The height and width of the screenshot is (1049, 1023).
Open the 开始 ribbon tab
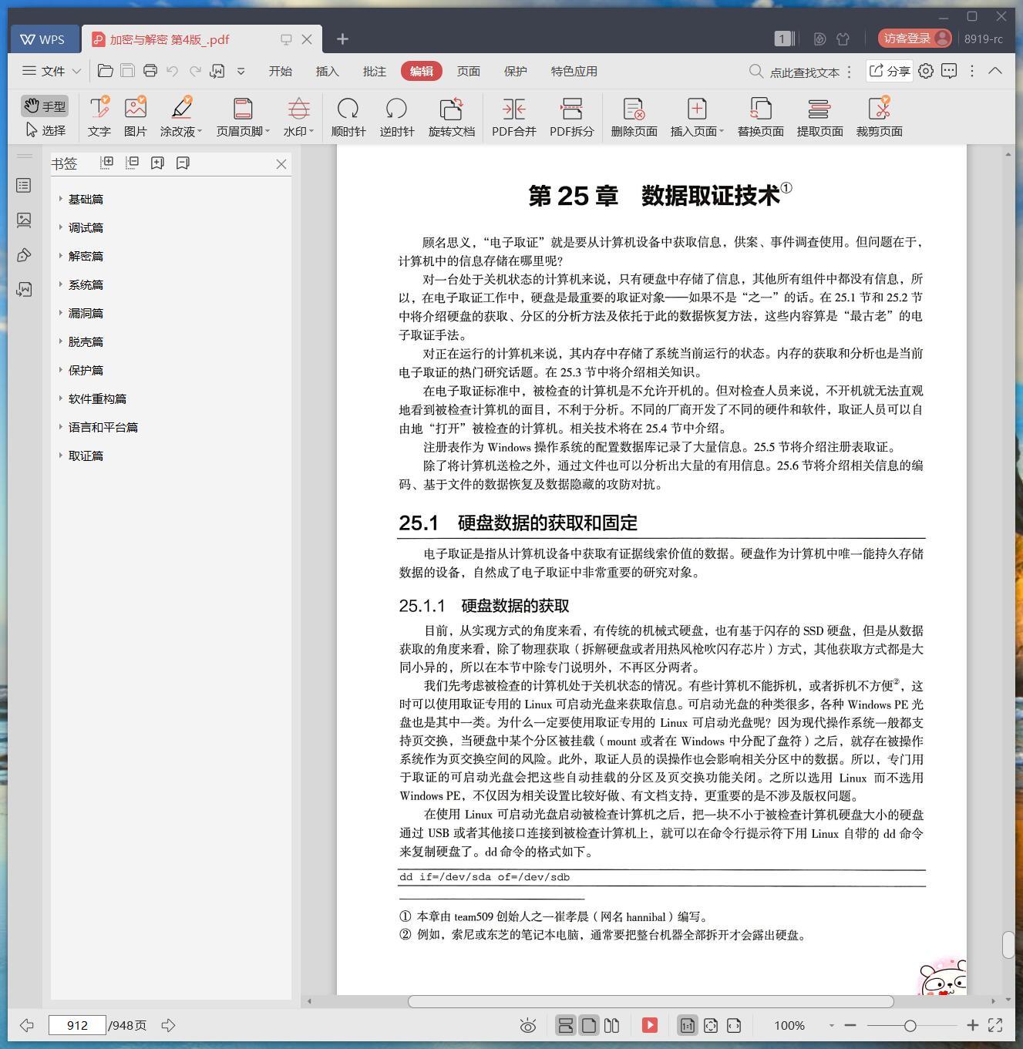280,71
